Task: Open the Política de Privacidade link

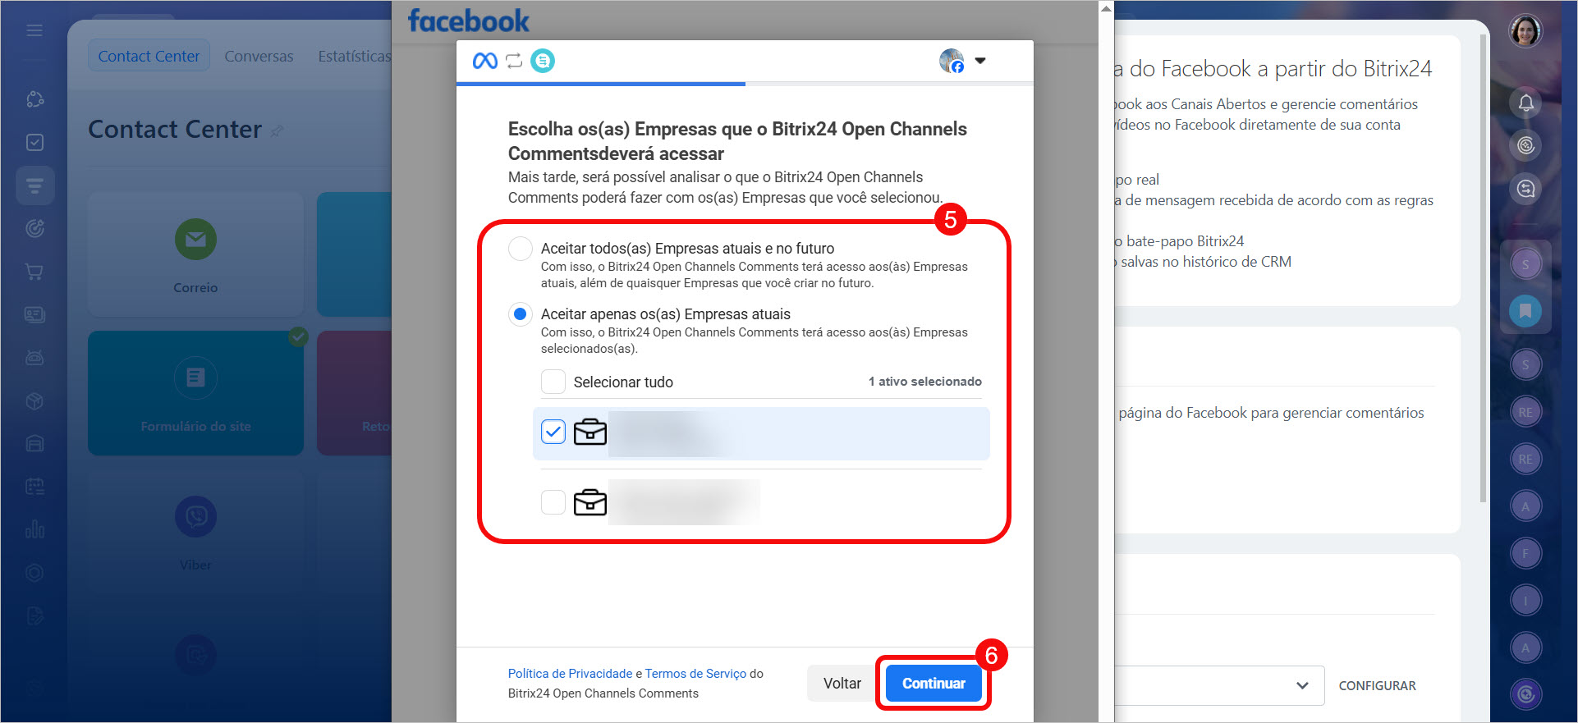Action: click(x=570, y=673)
